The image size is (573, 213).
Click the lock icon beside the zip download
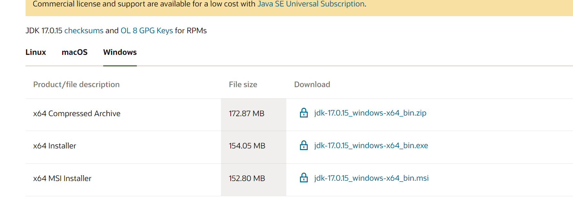(304, 113)
